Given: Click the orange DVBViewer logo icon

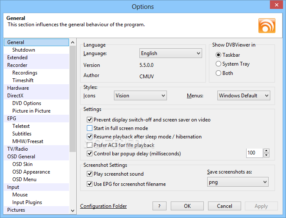Looking at the screenshot, I should point(267,25).
